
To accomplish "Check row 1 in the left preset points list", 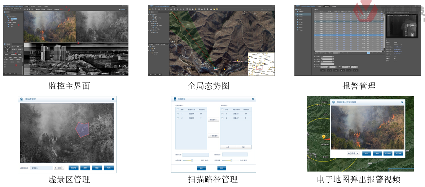I will click(178, 114).
